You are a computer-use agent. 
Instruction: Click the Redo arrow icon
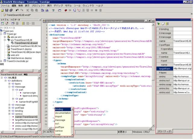[22, 10]
